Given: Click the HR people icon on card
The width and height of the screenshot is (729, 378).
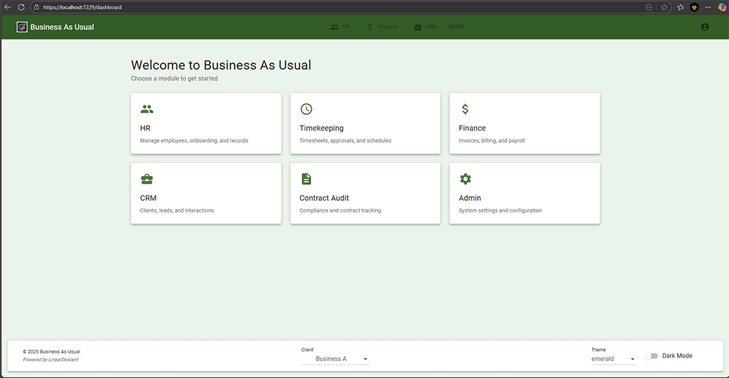Looking at the screenshot, I should point(147,109).
